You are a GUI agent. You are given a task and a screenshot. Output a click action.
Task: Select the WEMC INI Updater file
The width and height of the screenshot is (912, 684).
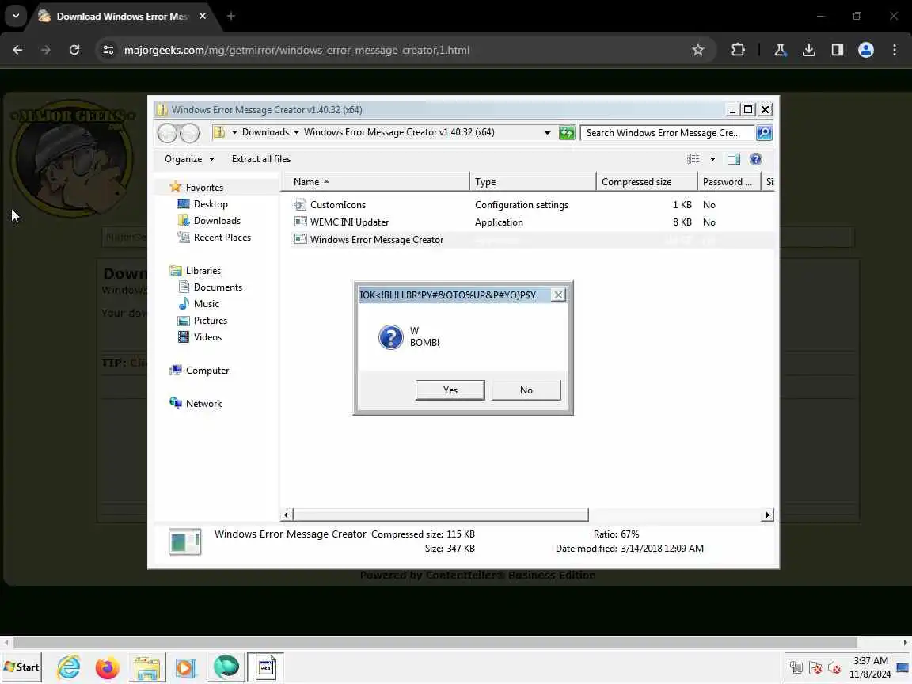(x=349, y=222)
